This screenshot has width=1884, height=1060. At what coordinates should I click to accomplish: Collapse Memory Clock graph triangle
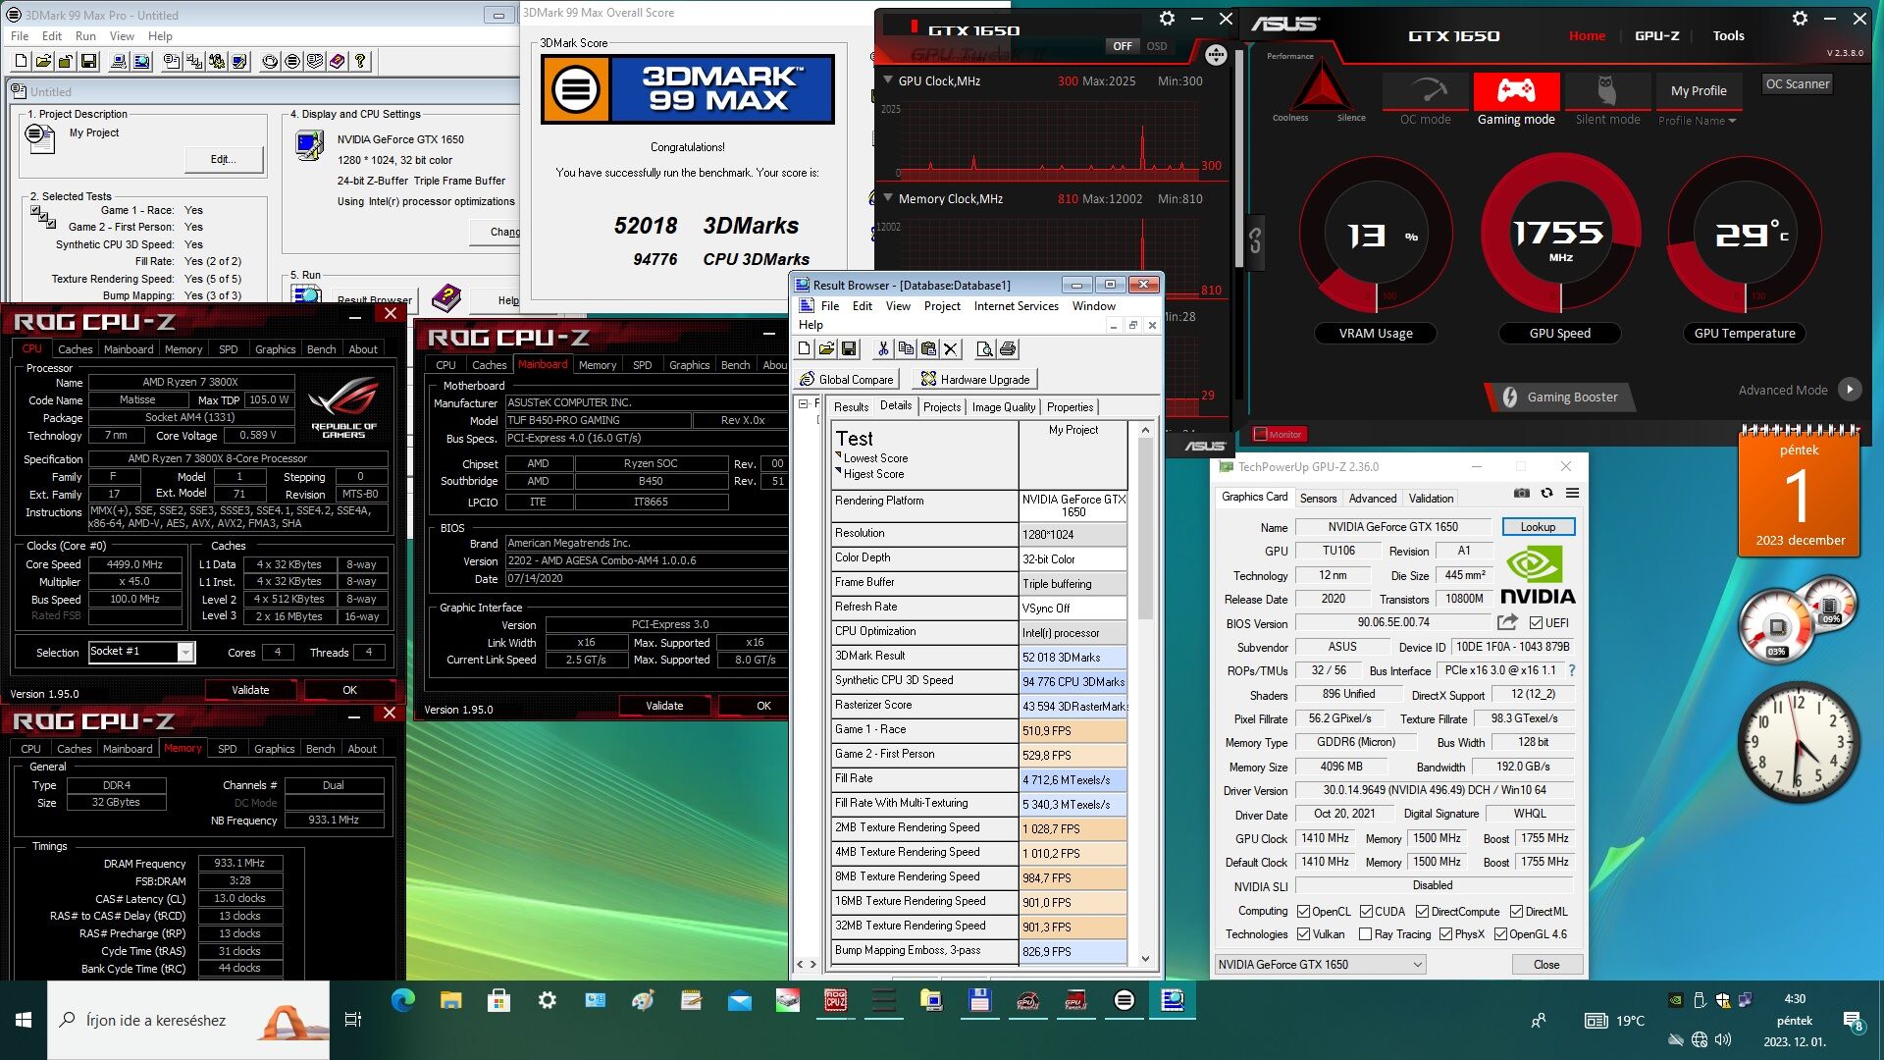click(888, 197)
